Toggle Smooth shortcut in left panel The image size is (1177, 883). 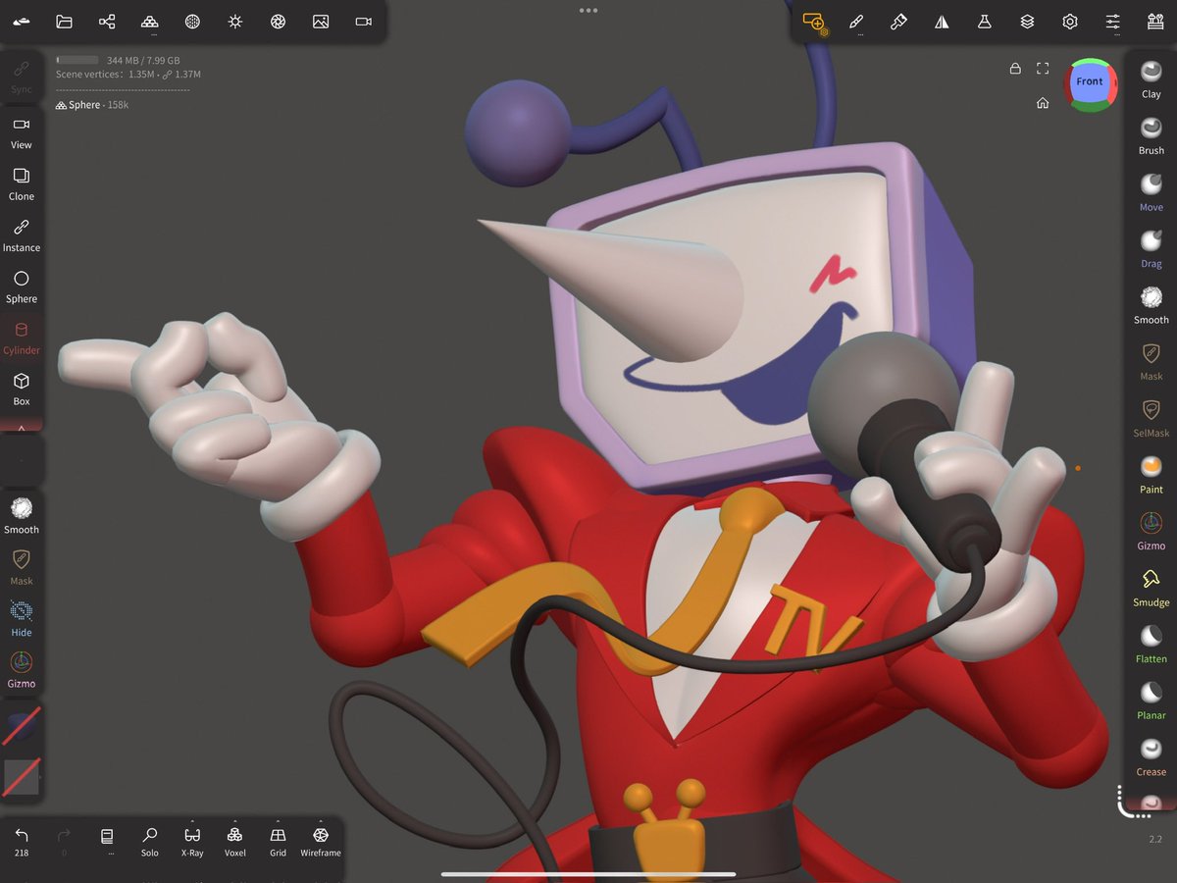[x=22, y=515]
